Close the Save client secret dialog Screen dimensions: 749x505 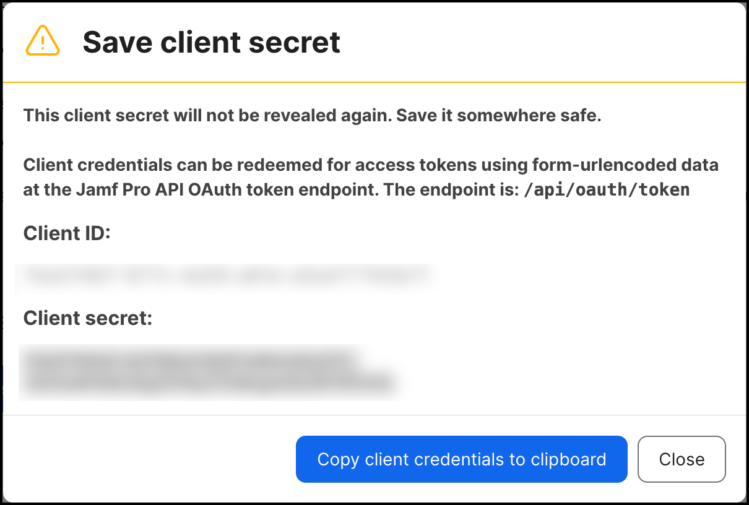point(681,459)
